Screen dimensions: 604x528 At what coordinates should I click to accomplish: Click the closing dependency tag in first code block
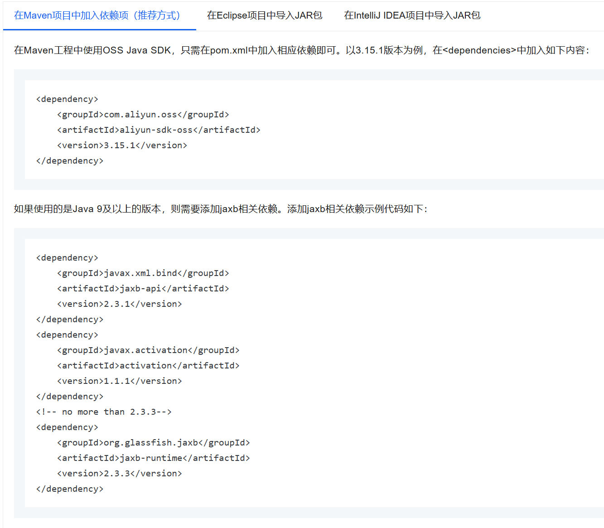click(x=70, y=161)
